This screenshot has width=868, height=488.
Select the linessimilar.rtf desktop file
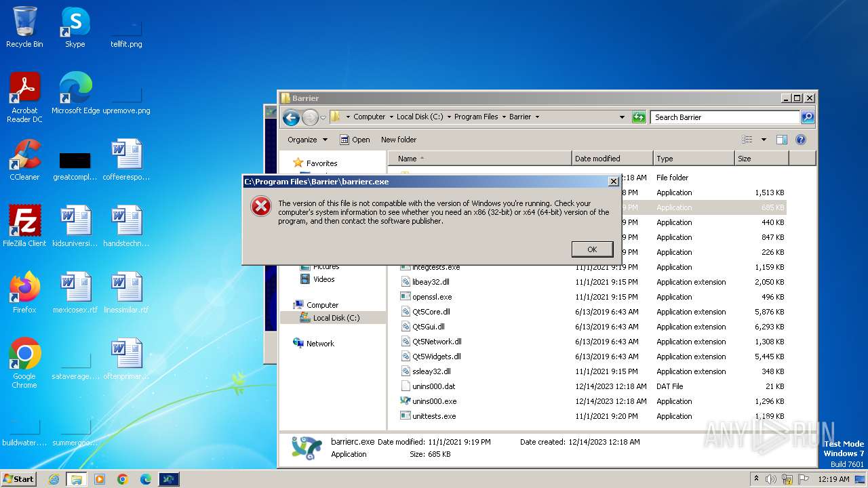coord(126,293)
